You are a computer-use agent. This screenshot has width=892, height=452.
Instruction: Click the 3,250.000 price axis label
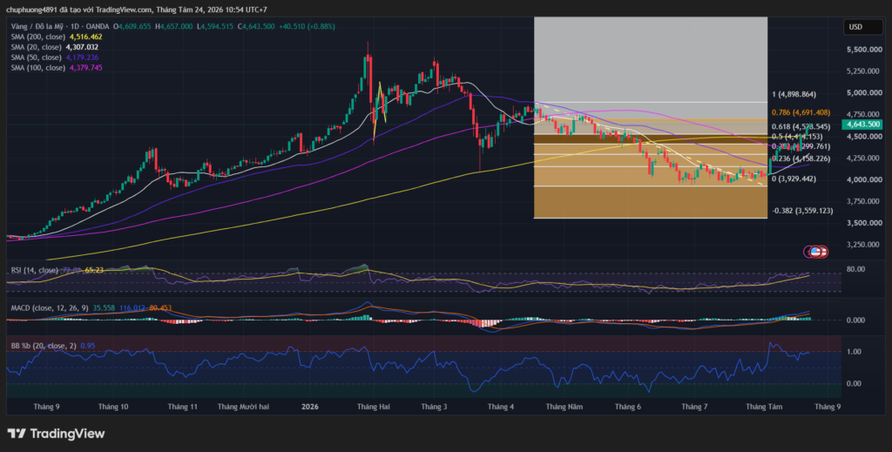pyautogui.click(x=864, y=245)
